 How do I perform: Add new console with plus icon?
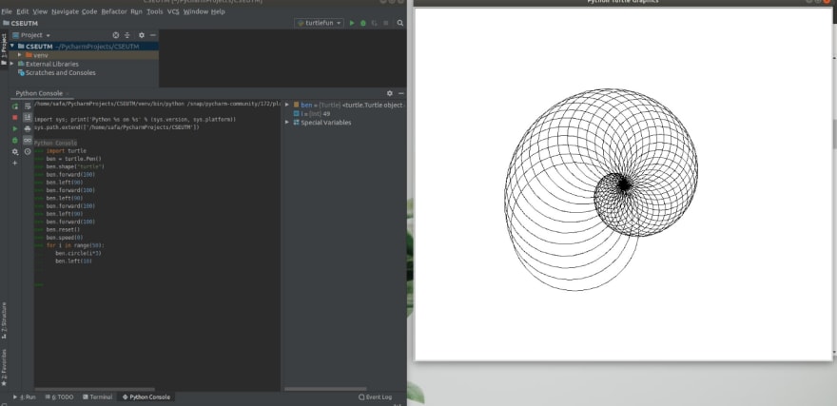[x=15, y=163]
